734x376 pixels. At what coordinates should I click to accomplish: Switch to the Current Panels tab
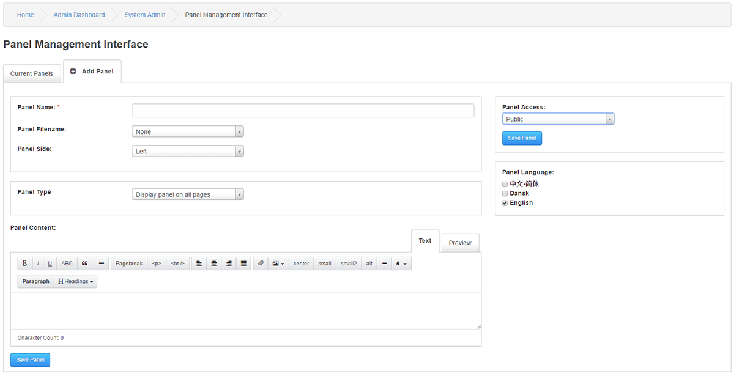point(32,73)
